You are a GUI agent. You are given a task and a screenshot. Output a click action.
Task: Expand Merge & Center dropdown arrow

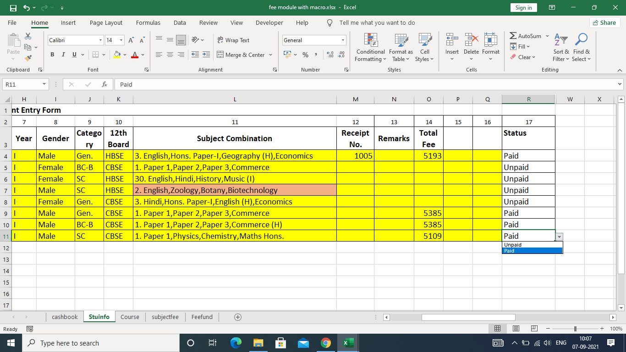click(x=271, y=55)
